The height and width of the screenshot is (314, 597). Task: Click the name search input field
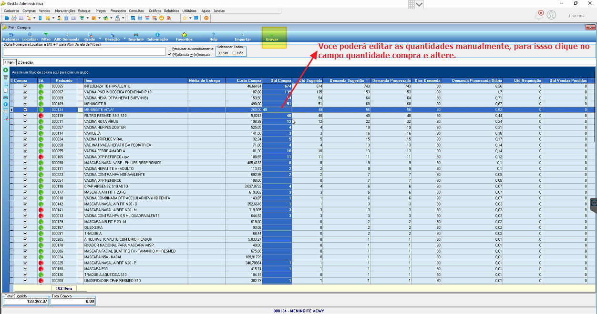pos(84,51)
